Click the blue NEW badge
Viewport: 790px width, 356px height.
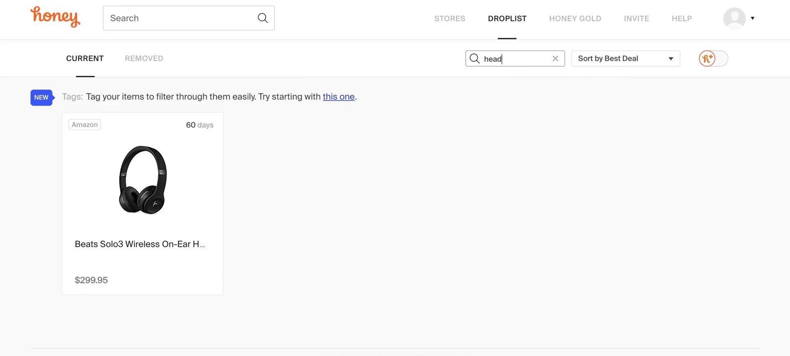42,97
